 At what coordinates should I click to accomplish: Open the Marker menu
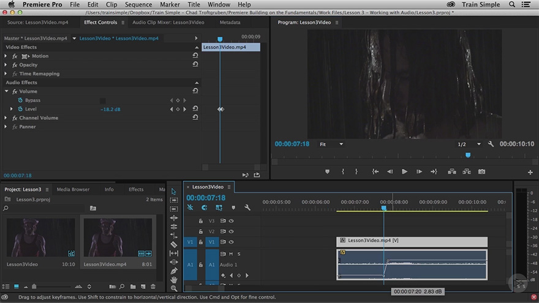[x=170, y=4]
